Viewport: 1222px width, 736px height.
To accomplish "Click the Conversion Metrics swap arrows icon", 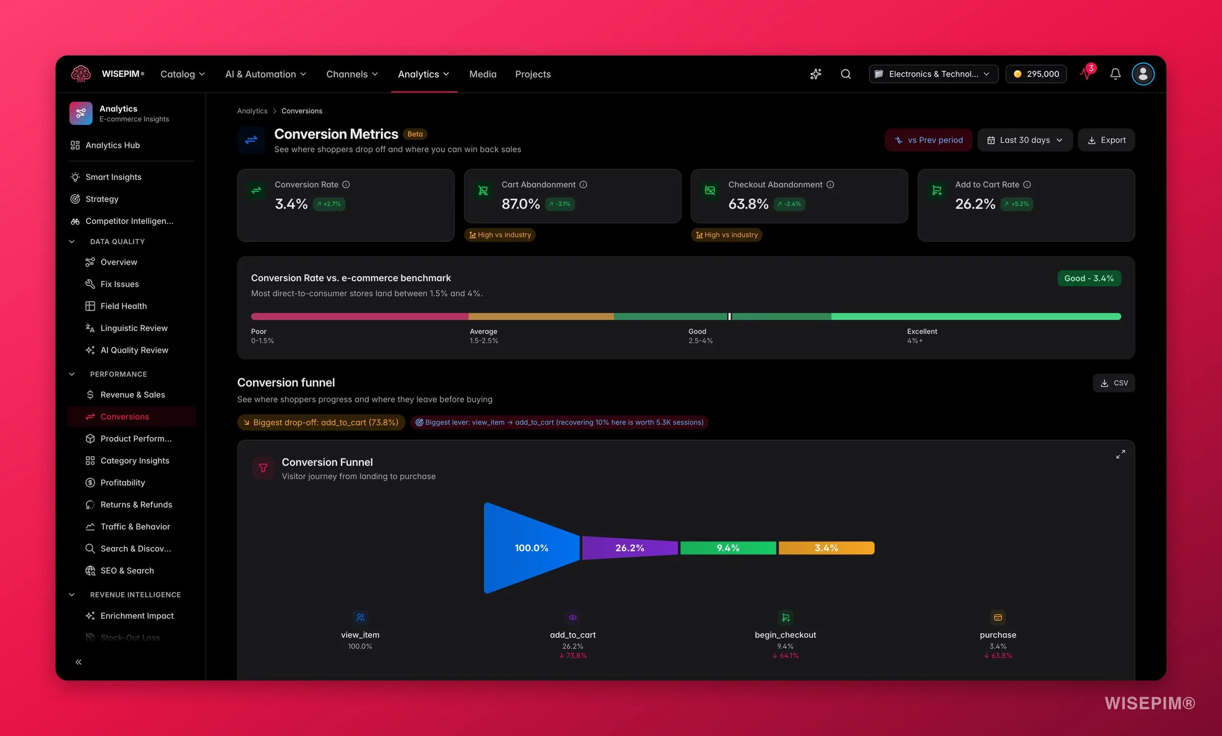I will click(x=251, y=140).
